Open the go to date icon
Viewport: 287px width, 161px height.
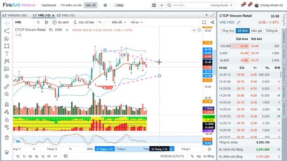click(65, 156)
